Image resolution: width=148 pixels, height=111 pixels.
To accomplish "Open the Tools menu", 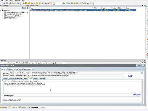I will pyautogui.click(x=7, y=1).
